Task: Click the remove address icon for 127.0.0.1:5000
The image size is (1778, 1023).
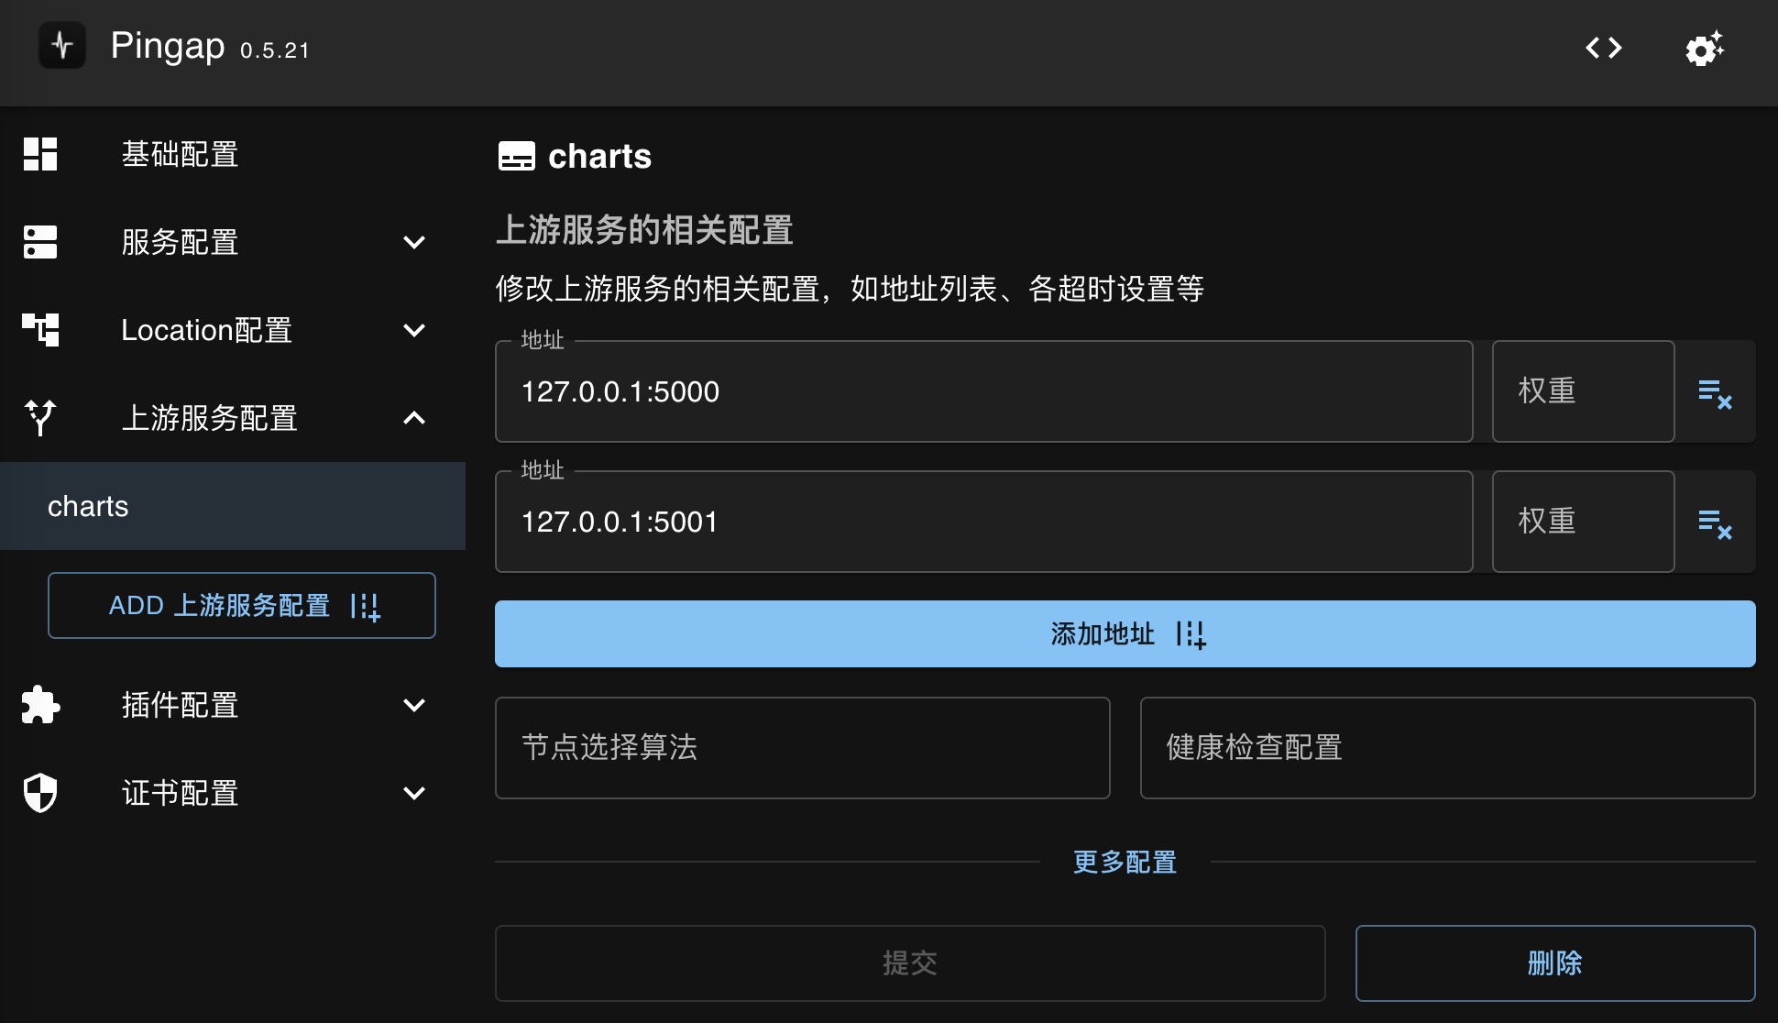Action: point(1716,390)
